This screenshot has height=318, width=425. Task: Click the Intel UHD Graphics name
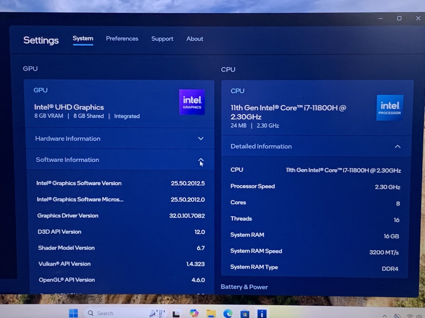pos(69,107)
